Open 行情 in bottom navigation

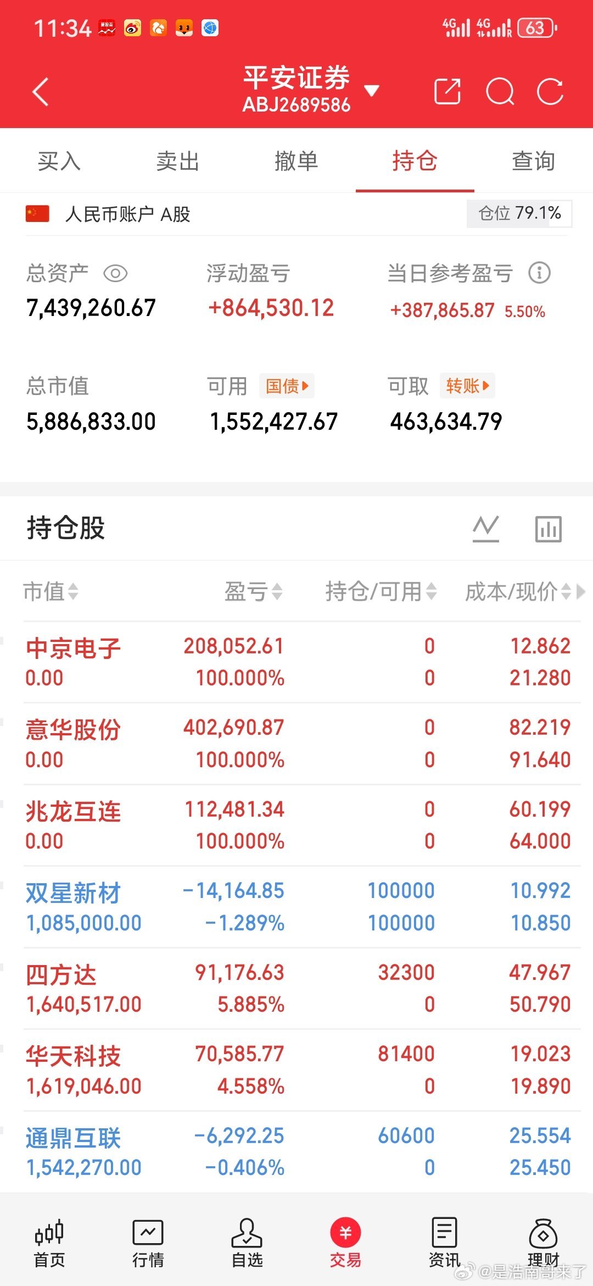(148, 1244)
